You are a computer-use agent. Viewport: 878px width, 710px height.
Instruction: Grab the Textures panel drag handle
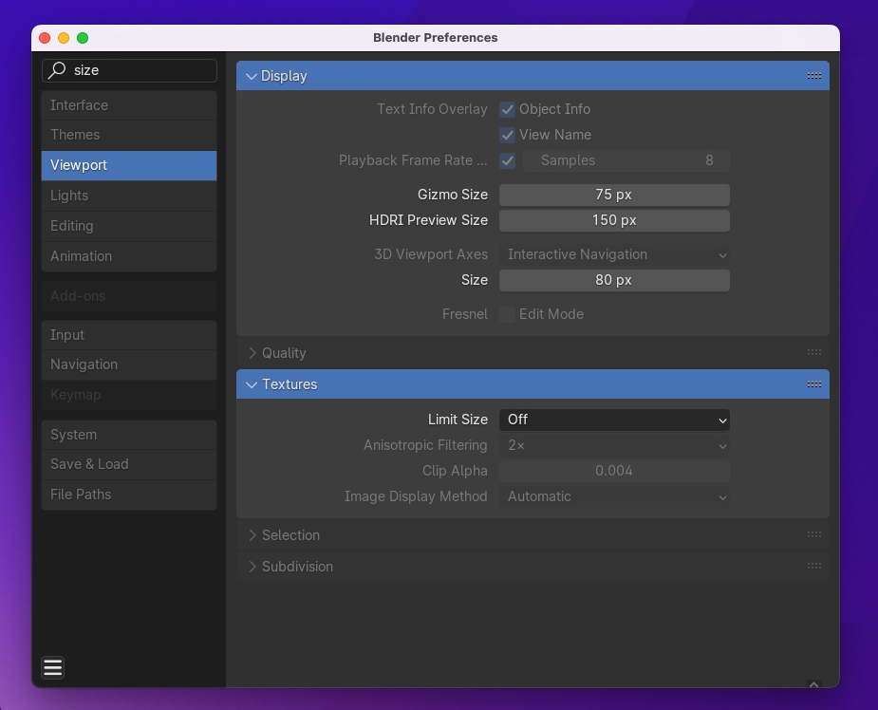coord(814,384)
